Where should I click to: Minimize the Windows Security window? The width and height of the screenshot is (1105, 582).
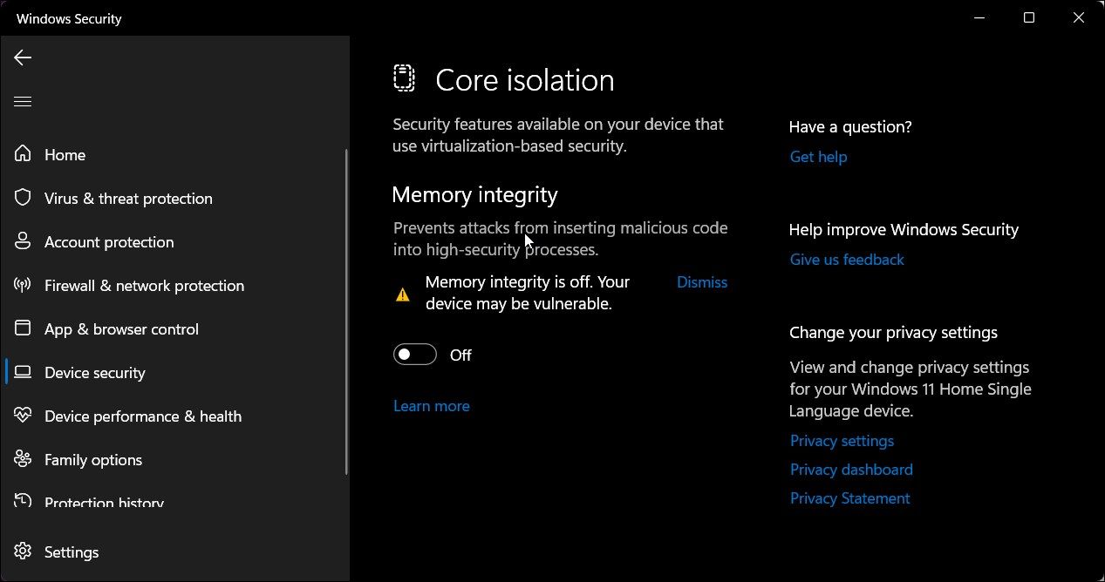coord(978,17)
